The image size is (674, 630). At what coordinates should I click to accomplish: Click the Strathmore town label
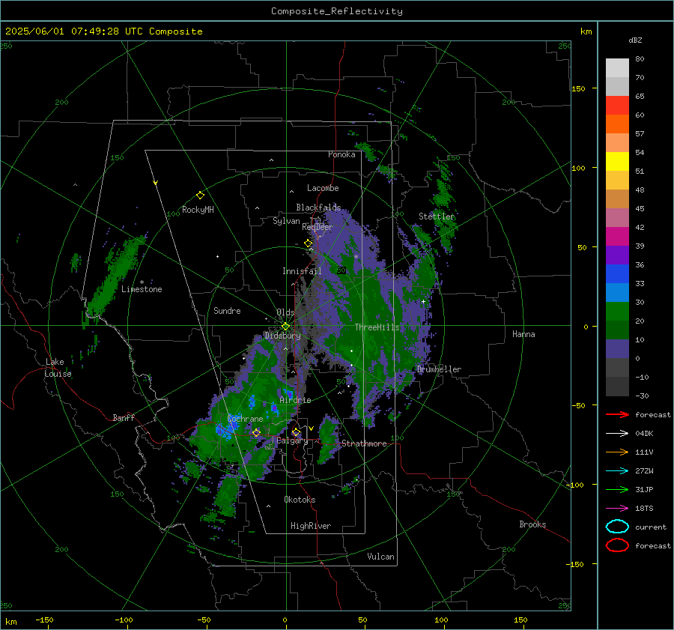(x=364, y=443)
